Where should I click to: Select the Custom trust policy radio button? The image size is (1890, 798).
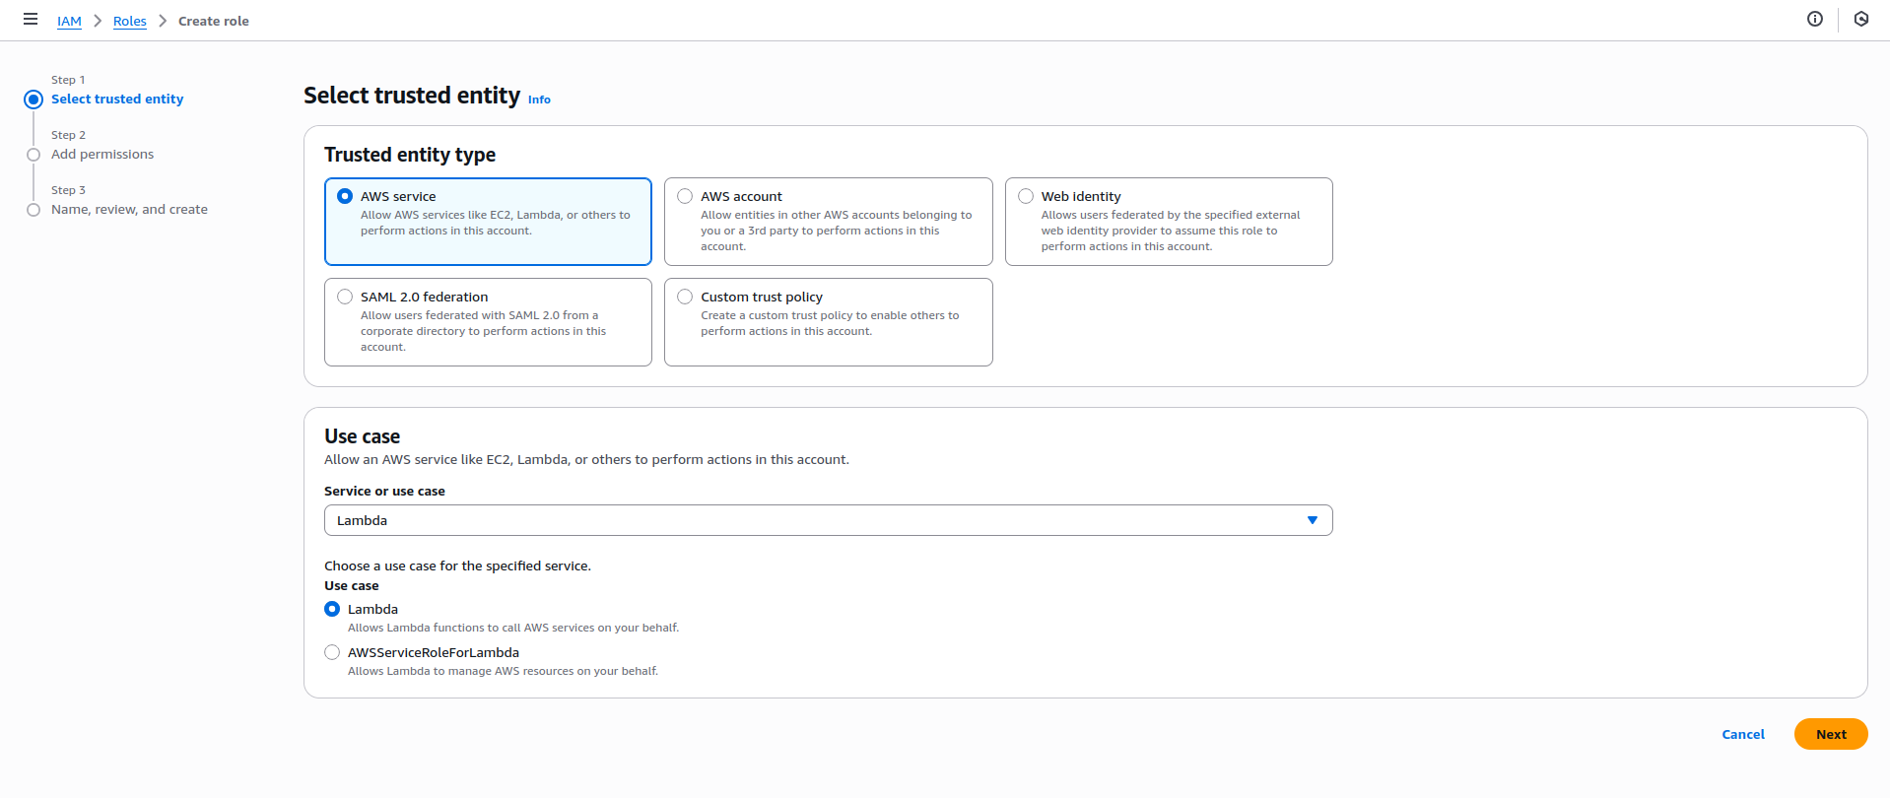tap(685, 297)
